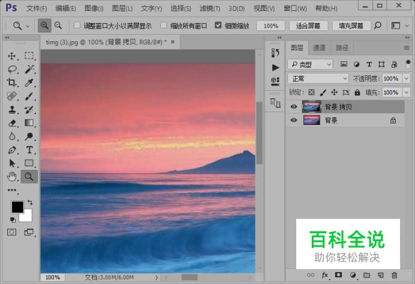Change the screen mode

click(x=29, y=232)
